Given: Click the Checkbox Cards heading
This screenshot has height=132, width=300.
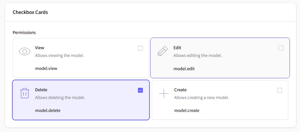Looking at the screenshot, I should click(x=30, y=12).
